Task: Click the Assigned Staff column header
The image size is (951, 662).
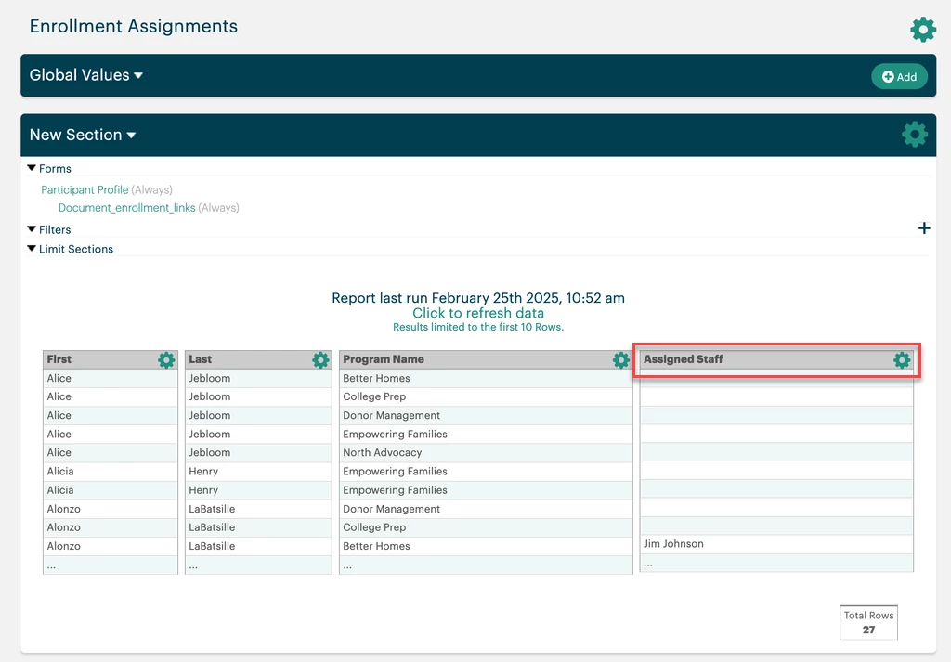Action: [x=776, y=359]
